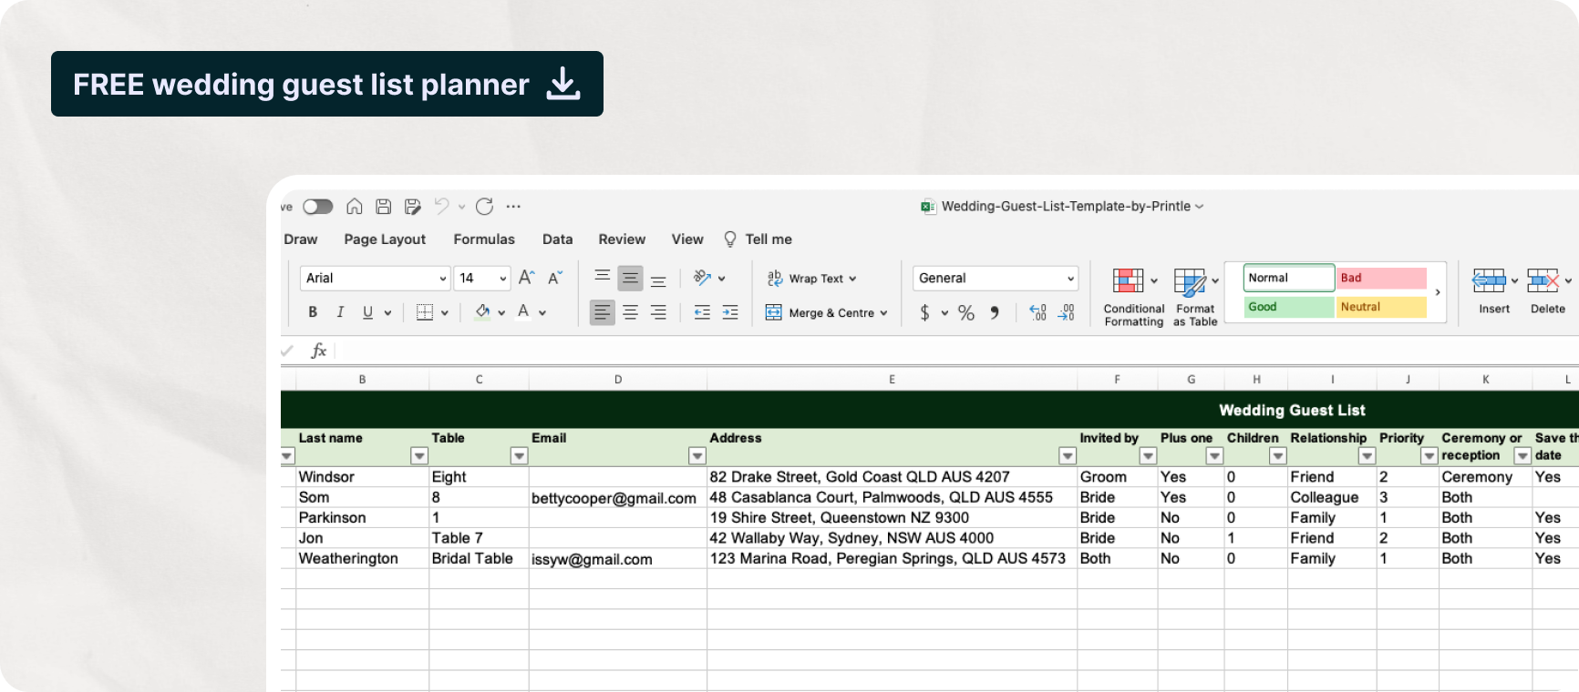Click Increase Decimal icon
The width and height of the screenshot is (1579, 692).
1037,312
